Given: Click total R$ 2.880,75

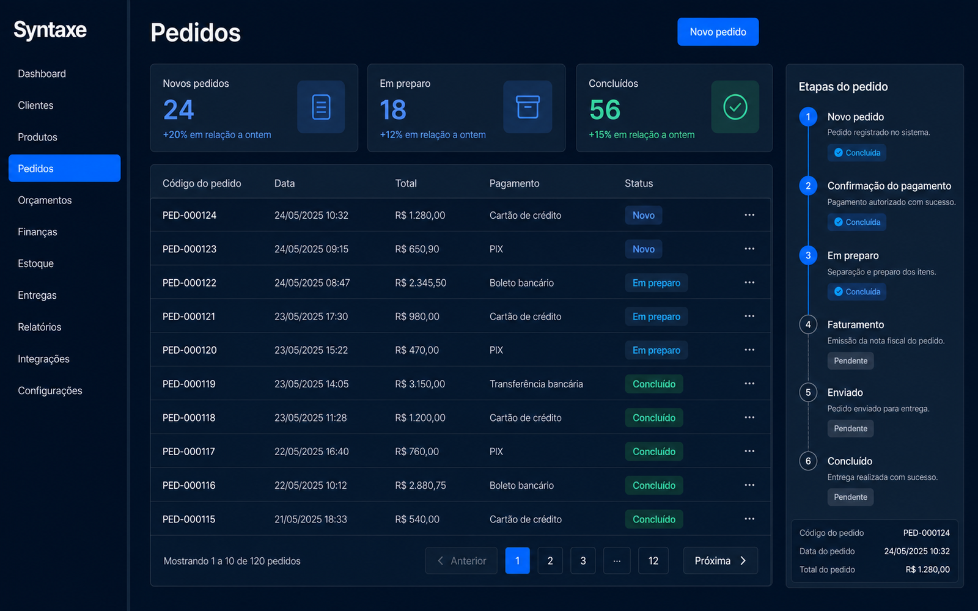Looking at the screenshot, I should click(x=421, y=485).
